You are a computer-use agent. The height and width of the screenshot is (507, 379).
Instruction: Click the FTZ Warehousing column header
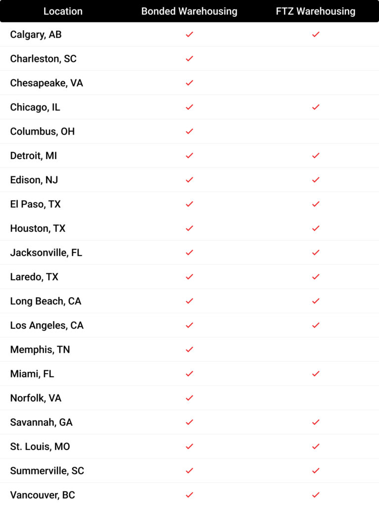316,11
